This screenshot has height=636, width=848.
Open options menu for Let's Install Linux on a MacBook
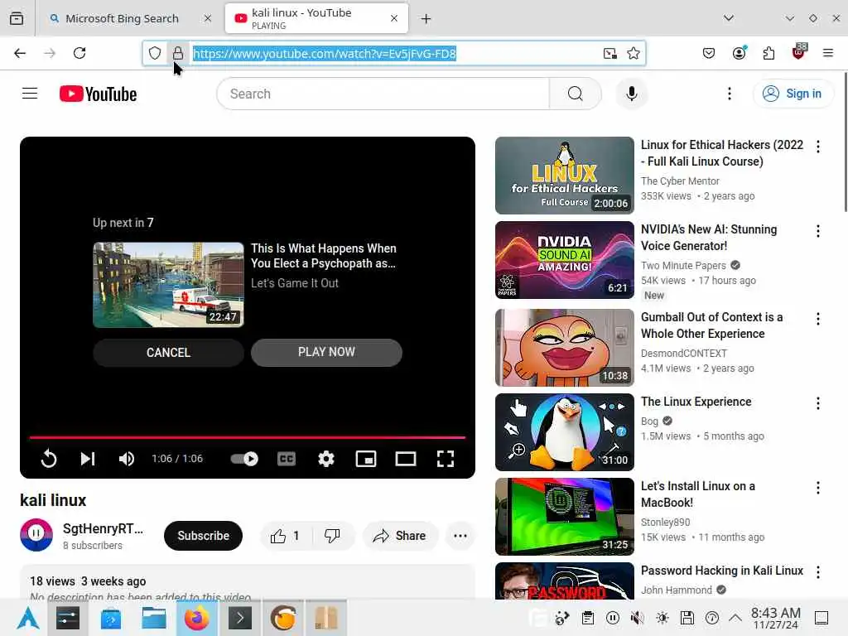(817, 488)
